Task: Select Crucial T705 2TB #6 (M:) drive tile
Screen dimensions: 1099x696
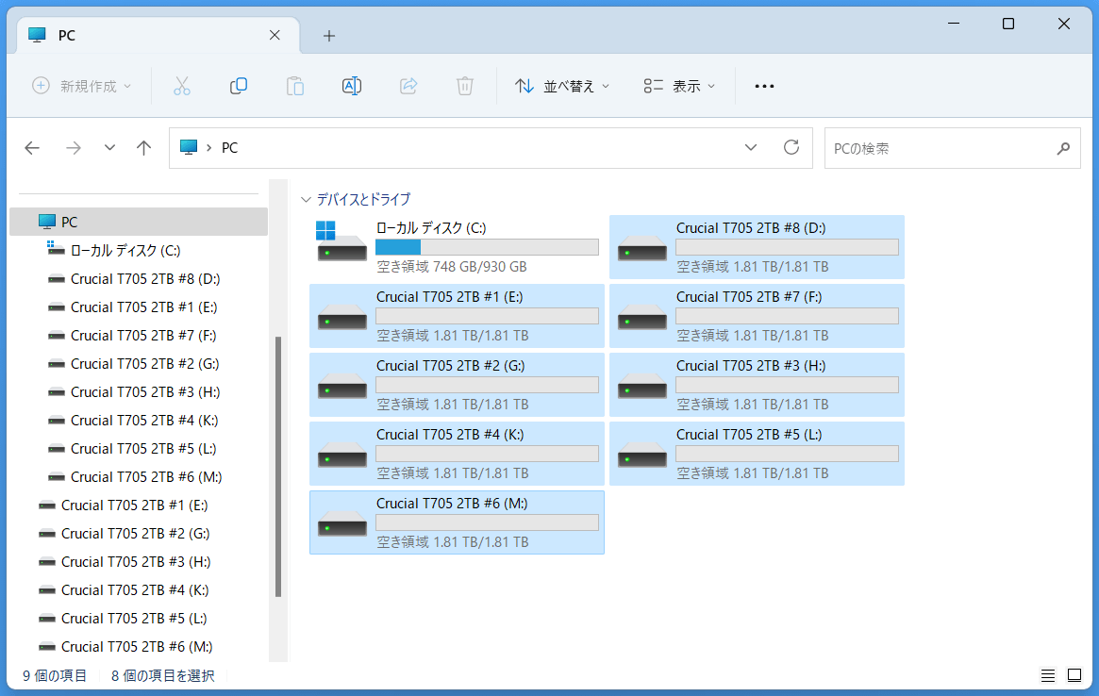Action: (457, 522)
